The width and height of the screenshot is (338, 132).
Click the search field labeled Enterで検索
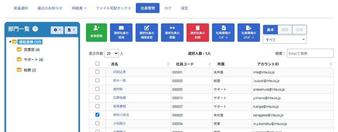[310, 54]
